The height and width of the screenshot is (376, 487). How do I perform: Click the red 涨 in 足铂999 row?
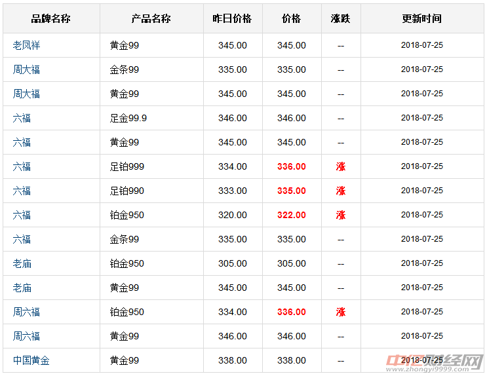point(341,166)
